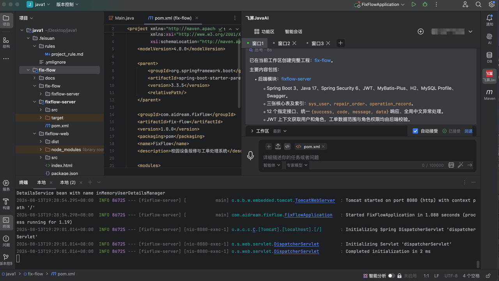Viewport: 499px width, 281px height.
Task: Click the send arrow icon in chat
Action: 470,165
